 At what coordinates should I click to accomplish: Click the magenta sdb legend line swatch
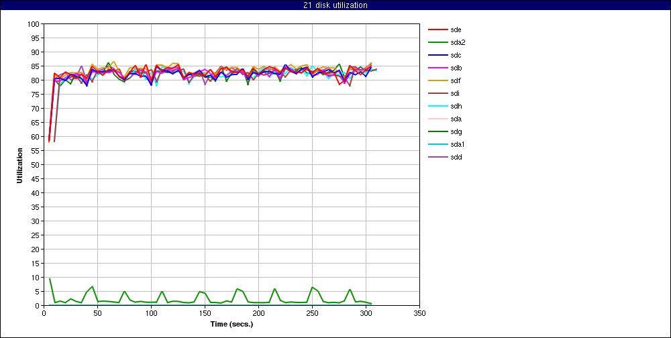point(437,68)
